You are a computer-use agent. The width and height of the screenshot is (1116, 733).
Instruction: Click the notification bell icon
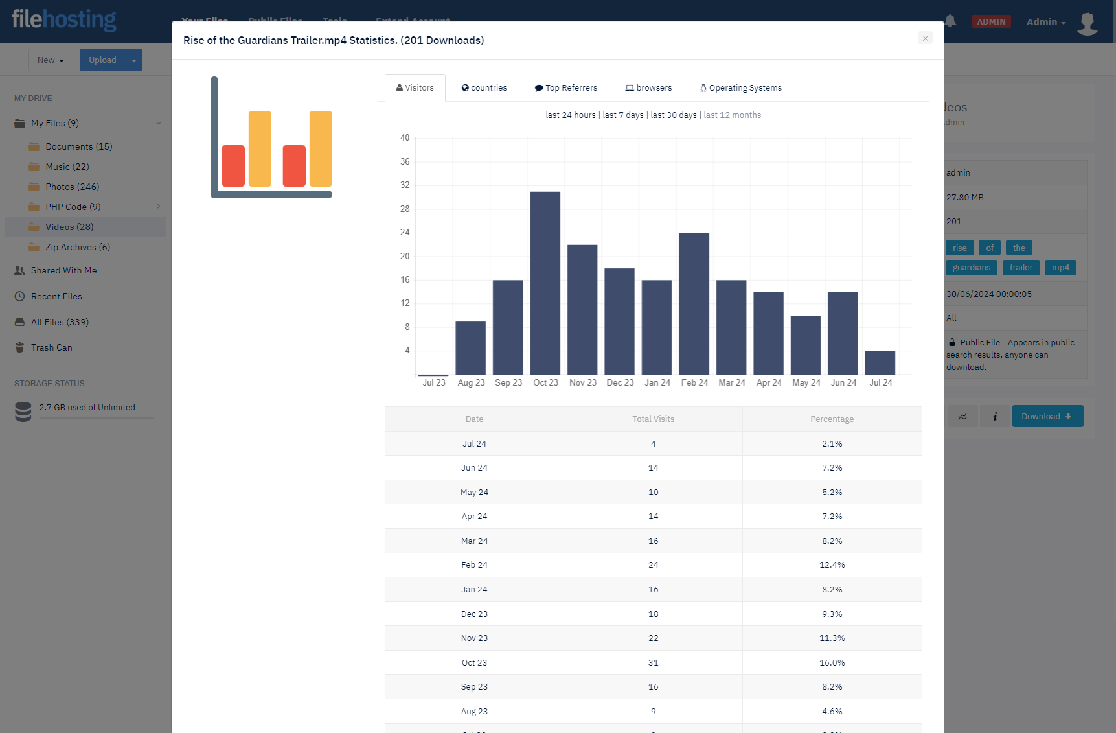pyautogui.click(x=950, y=21)
